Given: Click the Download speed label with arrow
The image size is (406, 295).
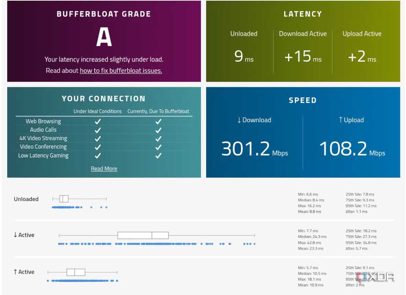Looking at the screenshot, I should tap(254, 120).
